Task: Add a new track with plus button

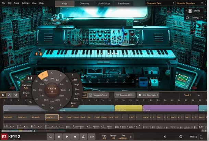Action: 199,95
